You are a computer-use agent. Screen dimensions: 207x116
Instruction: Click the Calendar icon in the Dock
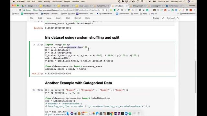83,113
